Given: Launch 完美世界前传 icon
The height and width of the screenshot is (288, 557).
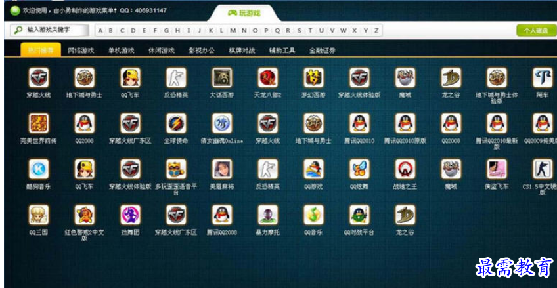Looking at the screenshot, I should [39, 123].
